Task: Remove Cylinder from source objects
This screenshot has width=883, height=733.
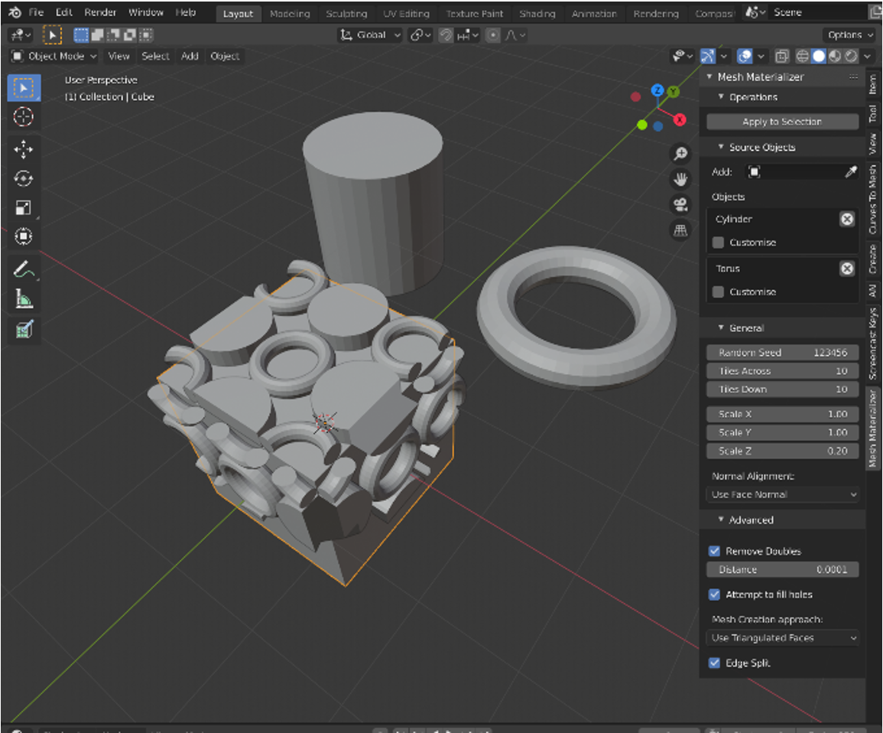Action: pyautogui.click(x=846, y=220)
